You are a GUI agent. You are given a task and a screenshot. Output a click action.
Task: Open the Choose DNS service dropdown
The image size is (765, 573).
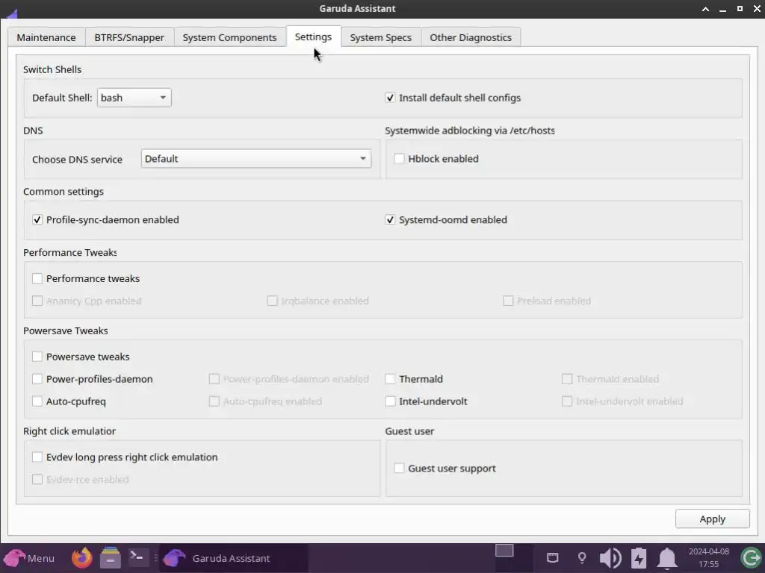(x=256, y=159)
